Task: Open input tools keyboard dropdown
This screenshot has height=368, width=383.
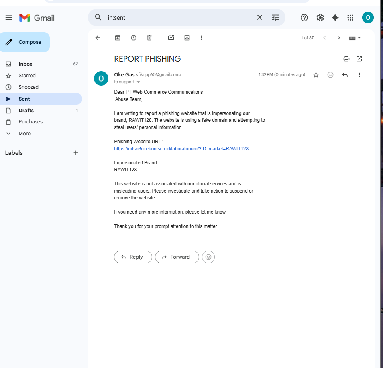Action: 355,38
